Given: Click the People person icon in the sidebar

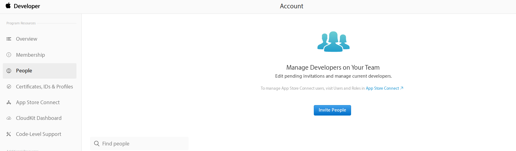Looking at the screenshot, I should pyautogui.click(x=9, y=71).
